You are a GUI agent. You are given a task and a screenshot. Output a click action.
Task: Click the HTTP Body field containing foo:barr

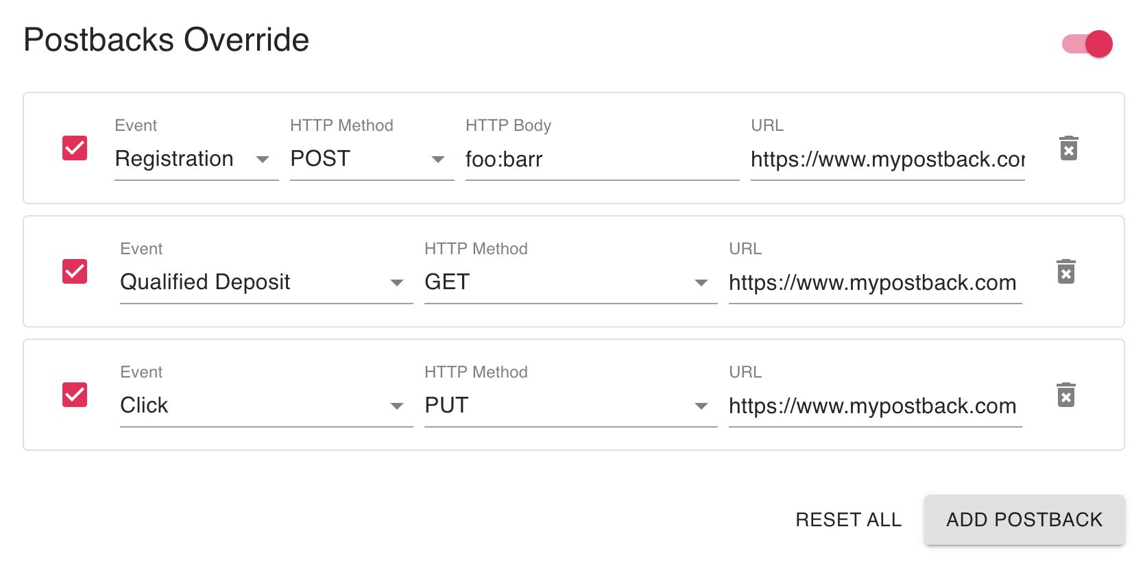pyautogui.click(x=602, y=159)
